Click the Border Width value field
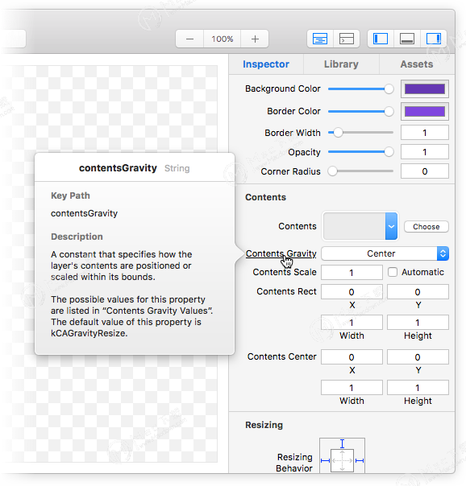 (424, 133)
